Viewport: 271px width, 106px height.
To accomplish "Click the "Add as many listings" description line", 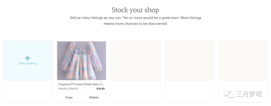I will tap(135, 18).
